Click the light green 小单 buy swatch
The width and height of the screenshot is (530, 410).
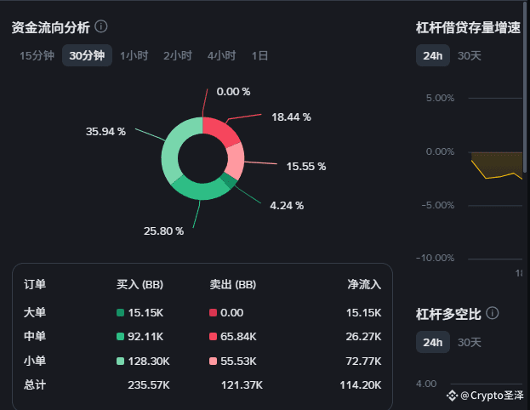(120, 362)
